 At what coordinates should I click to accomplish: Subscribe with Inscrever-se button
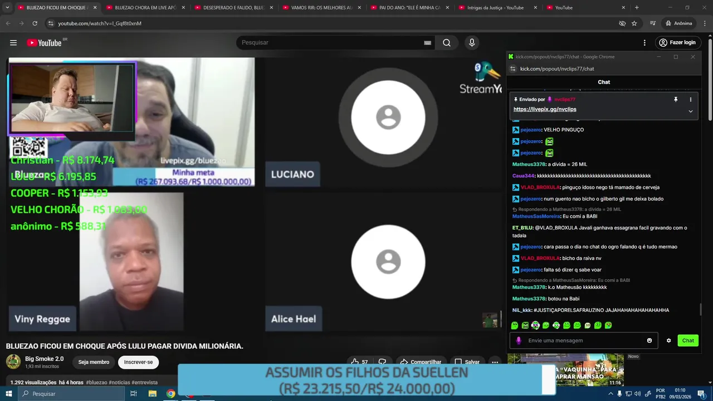point(138,362)
